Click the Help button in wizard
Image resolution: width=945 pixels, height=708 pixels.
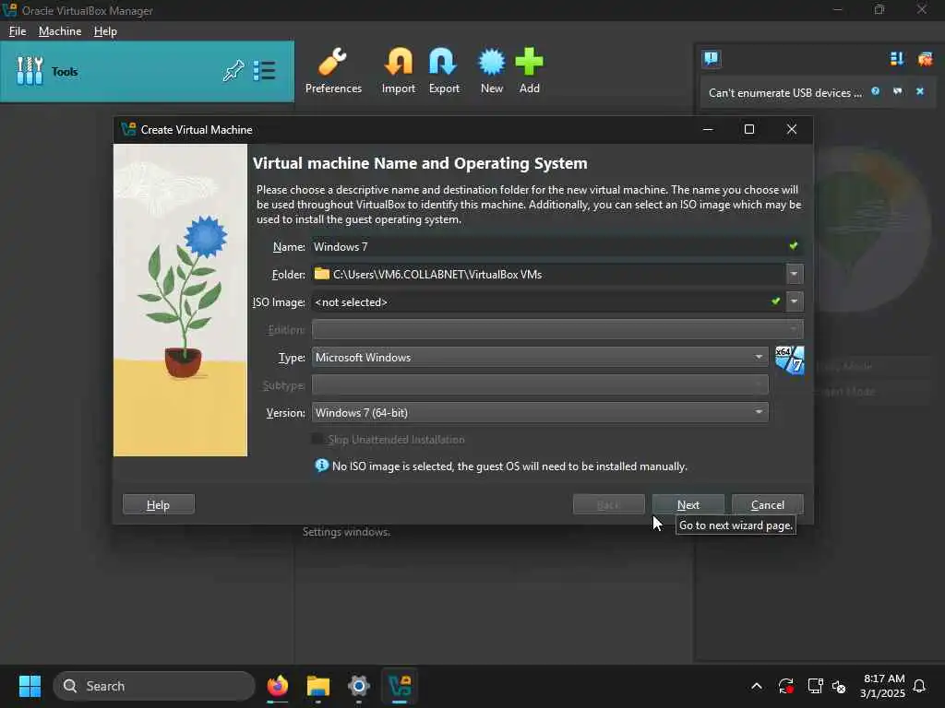159,504
